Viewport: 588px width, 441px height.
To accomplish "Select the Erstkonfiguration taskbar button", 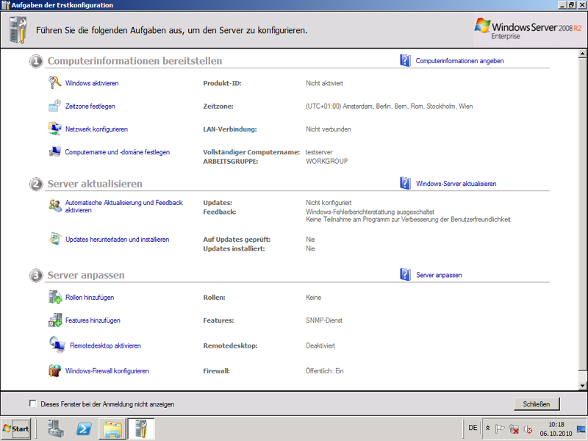I will (x=141, y=429).
